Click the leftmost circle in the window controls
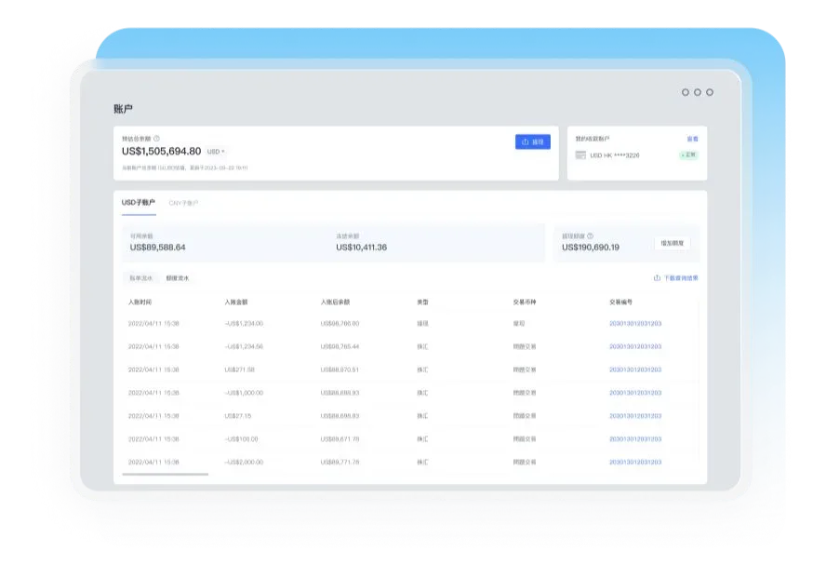Viewport: 813px width, 565px height. 686,92
